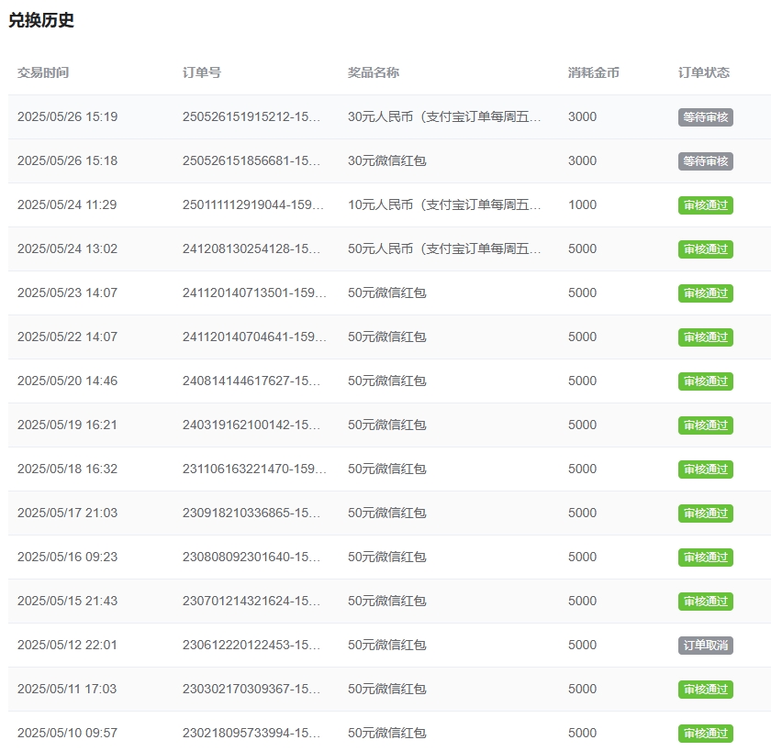Click 审核通过 badge on 2025/05/11 17:03 row

pos(706,690)
